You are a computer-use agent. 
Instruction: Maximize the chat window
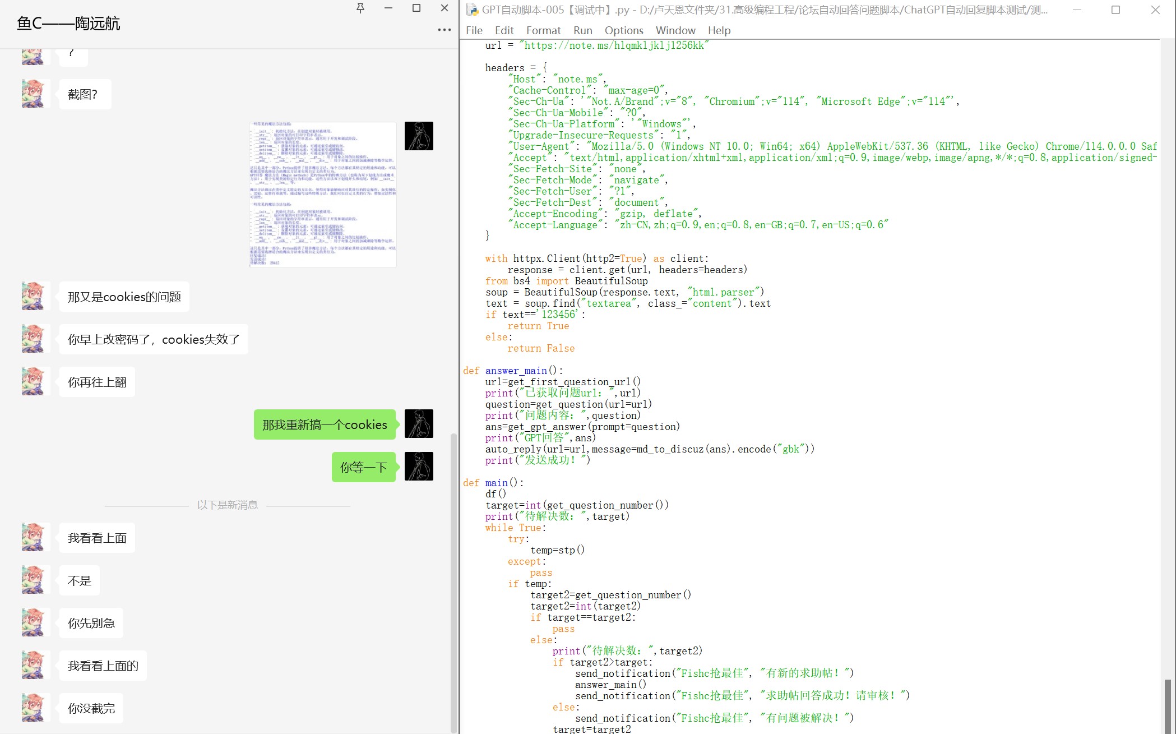416,8
